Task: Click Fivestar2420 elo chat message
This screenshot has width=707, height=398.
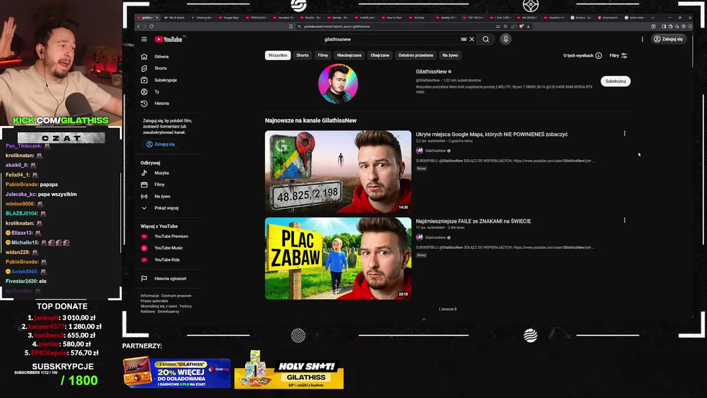Action: click(26, 281)
